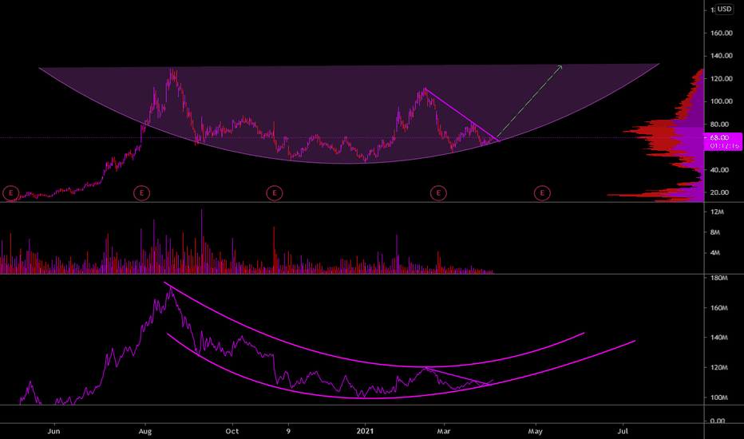Click the 20.00 price axis label
This screenshot has width=744, height=439.
click(x=719, y=192)
